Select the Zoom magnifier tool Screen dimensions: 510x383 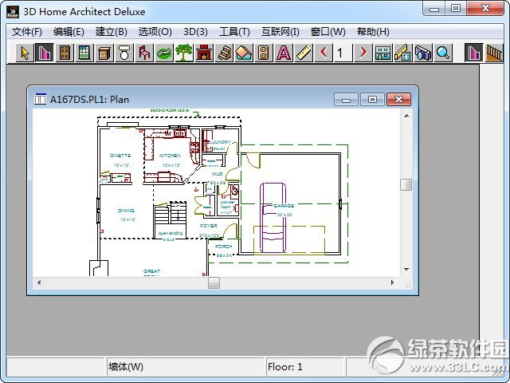(x=443, y=53)
